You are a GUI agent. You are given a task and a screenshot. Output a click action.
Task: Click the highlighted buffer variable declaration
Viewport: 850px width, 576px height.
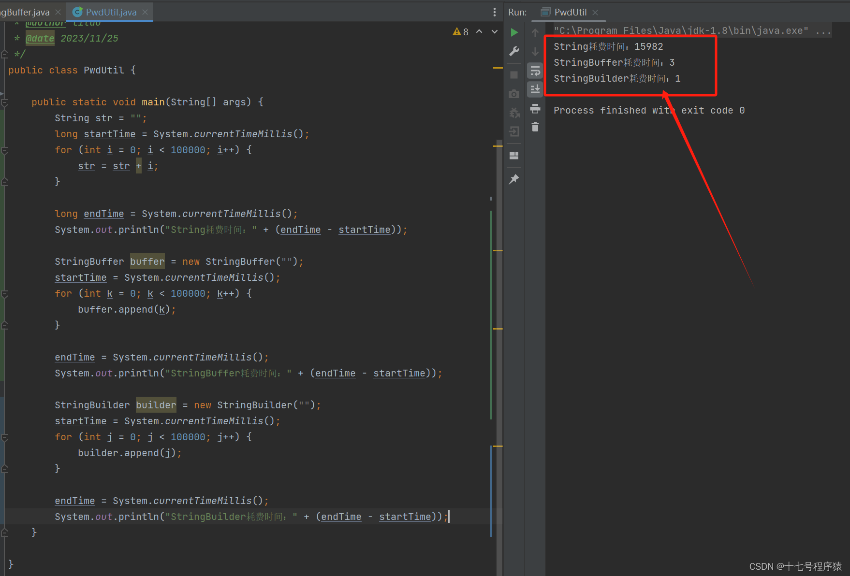click(x=147, y=261)
